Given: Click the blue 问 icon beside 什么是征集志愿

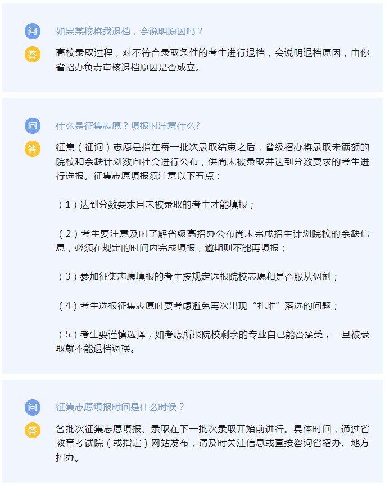Looking at the screenshot, I should point(33,126).
